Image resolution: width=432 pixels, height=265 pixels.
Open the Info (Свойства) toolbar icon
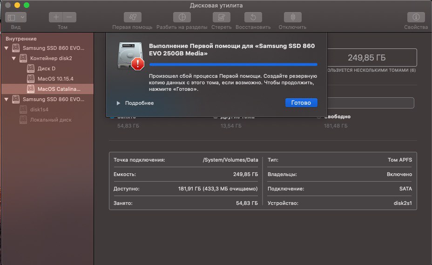coord(416,17)
